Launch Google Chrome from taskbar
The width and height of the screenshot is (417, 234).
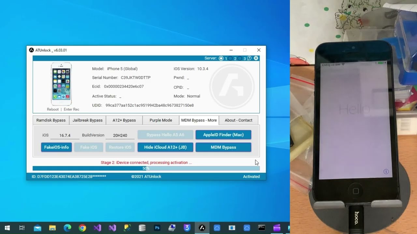(x=82, y=228)
